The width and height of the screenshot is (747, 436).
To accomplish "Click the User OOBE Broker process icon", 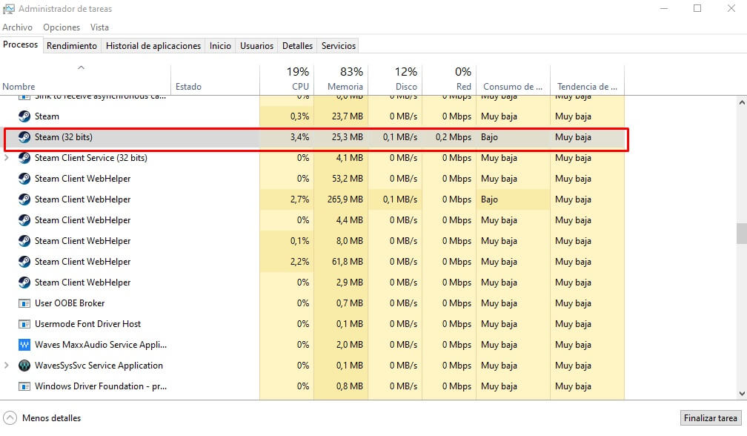I will [24, 303].
